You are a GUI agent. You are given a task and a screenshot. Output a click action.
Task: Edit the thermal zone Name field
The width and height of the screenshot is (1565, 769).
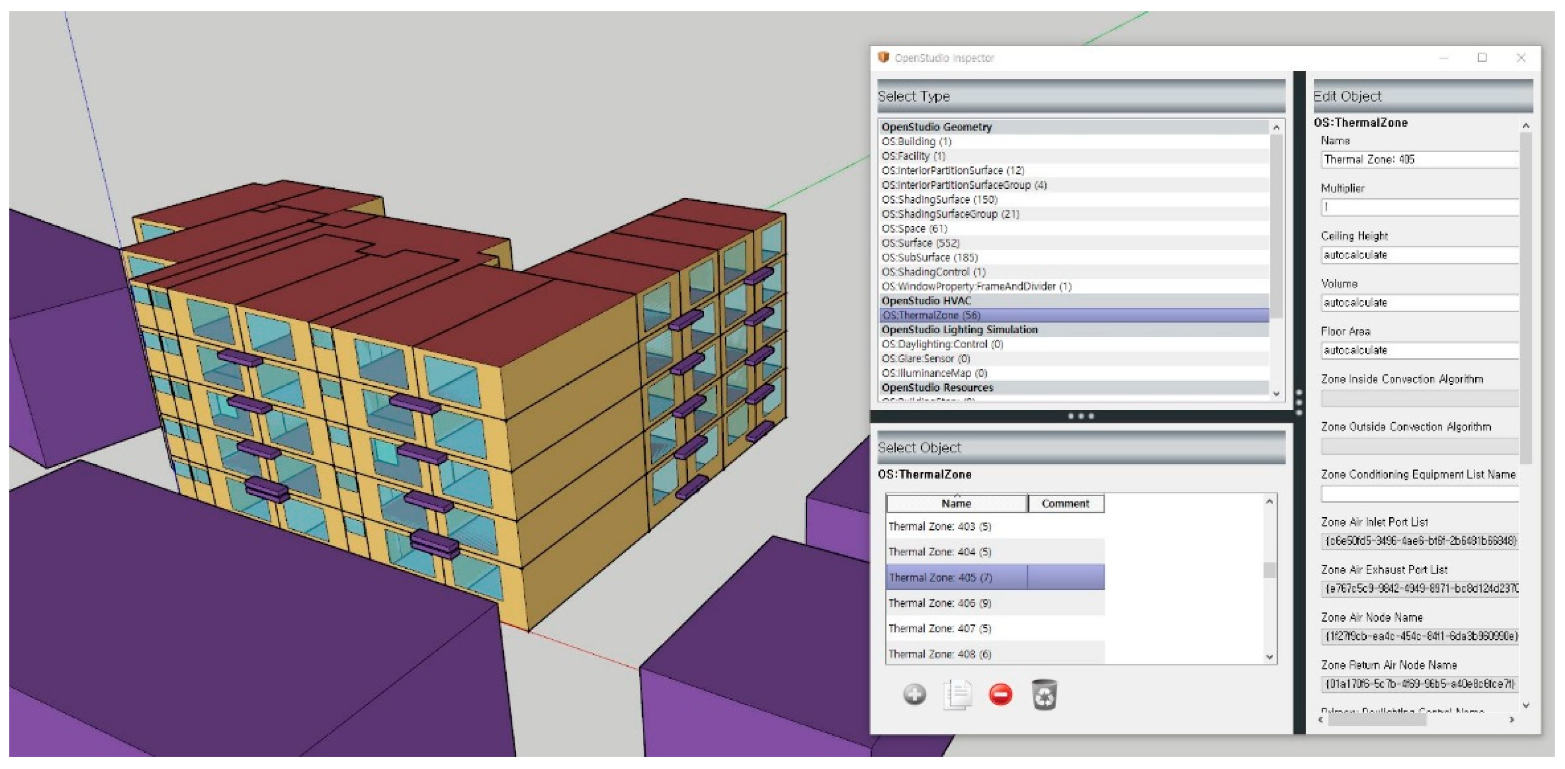tap(1419, 160)
